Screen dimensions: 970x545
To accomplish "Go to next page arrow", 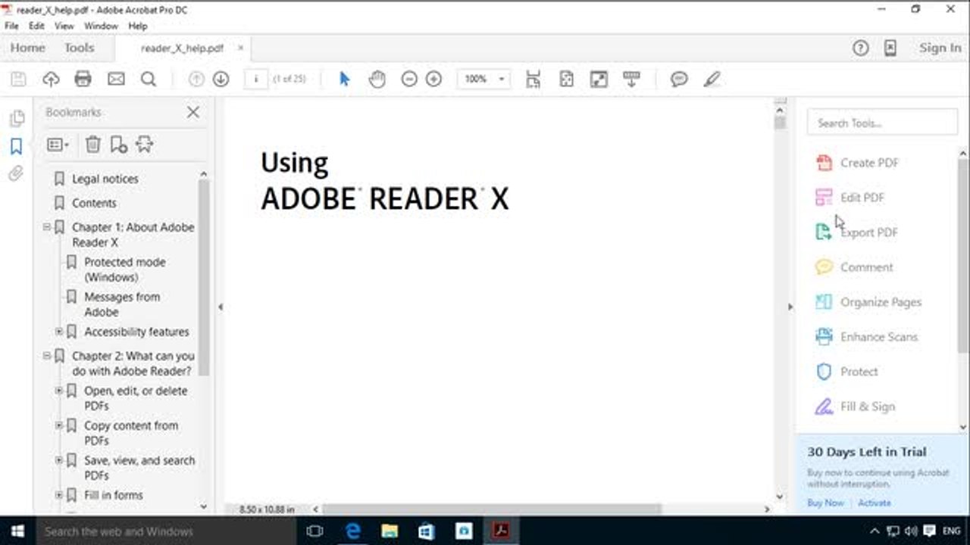I will 221,79.
